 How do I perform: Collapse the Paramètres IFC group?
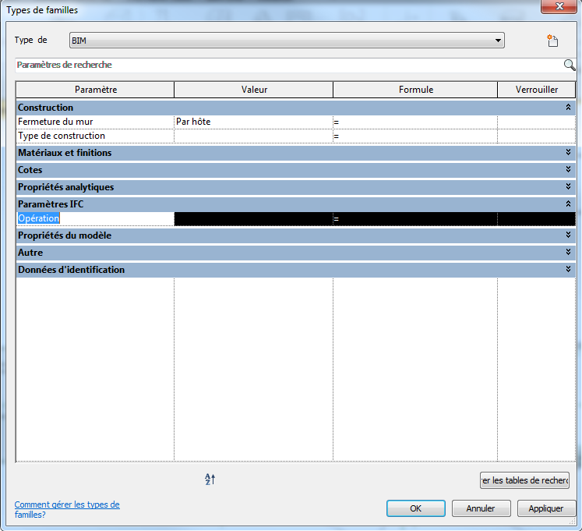[x=569, y=204]
